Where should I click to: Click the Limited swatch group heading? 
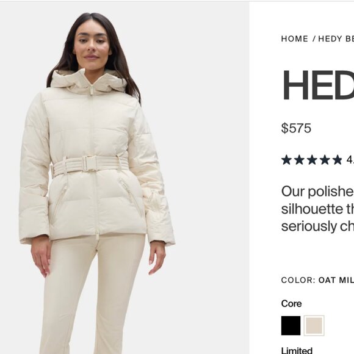(297, 350)
